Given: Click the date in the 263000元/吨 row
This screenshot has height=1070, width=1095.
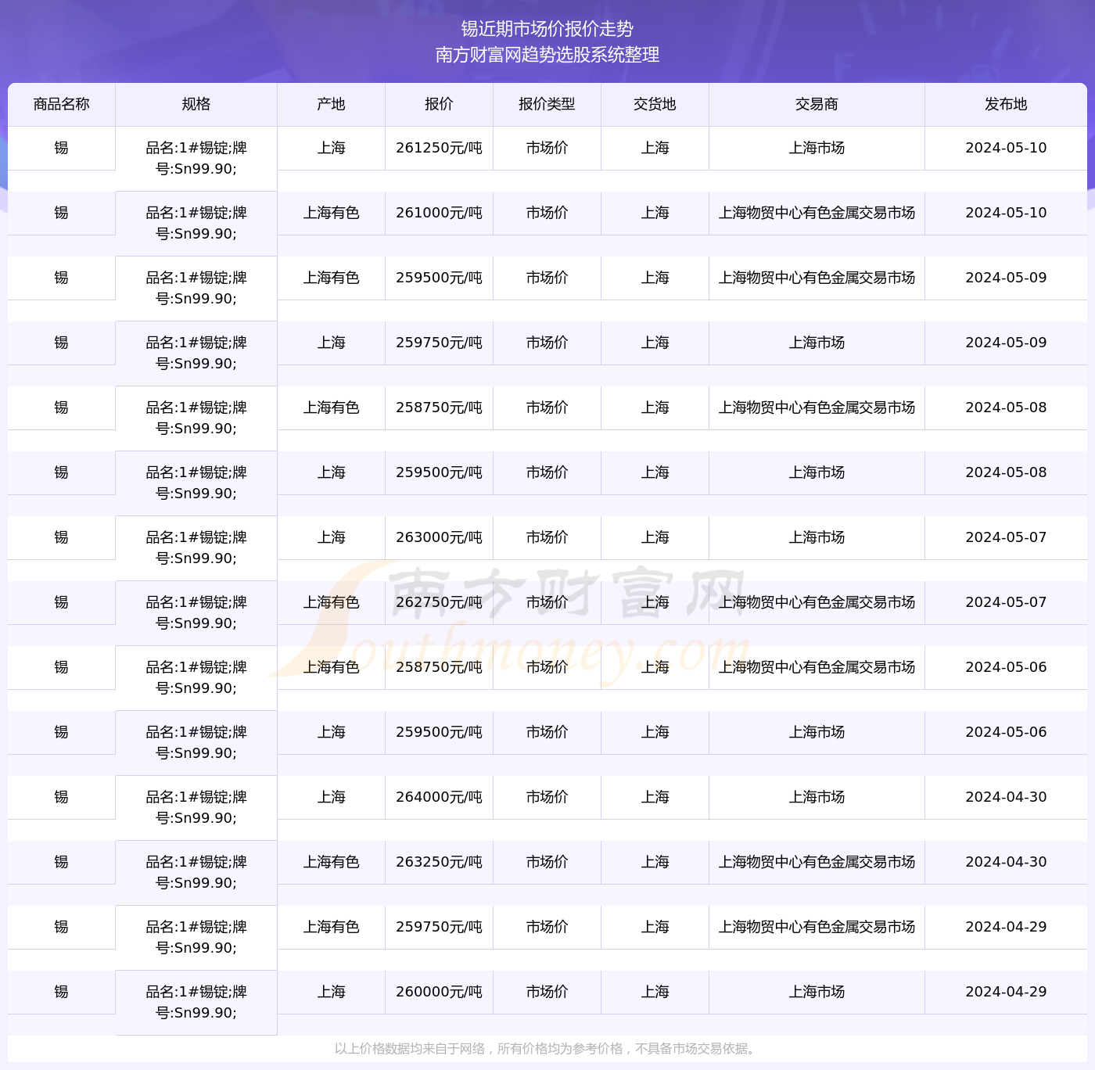Looking at the screenshot, I should (1006, 537).
